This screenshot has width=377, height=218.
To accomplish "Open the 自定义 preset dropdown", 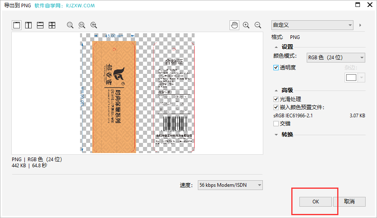I will pyautogui.click(x=312, y=25).
